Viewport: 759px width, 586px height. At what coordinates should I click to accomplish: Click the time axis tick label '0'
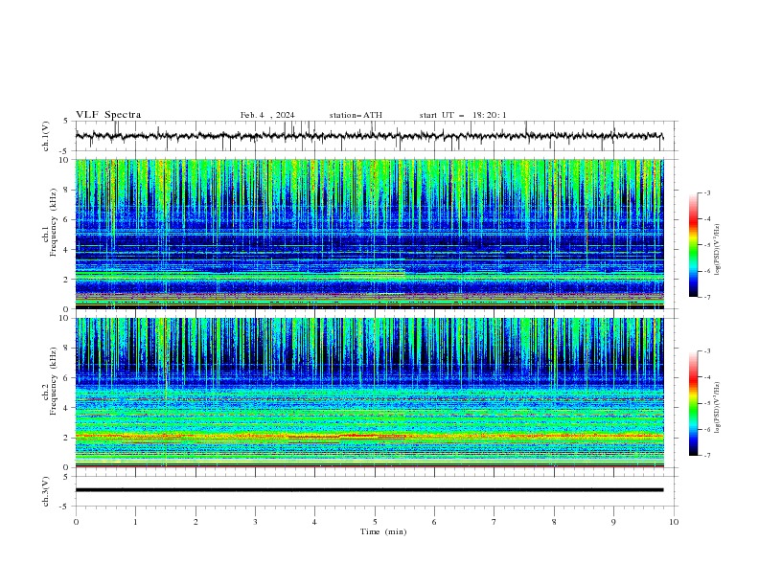click(76, 522)
